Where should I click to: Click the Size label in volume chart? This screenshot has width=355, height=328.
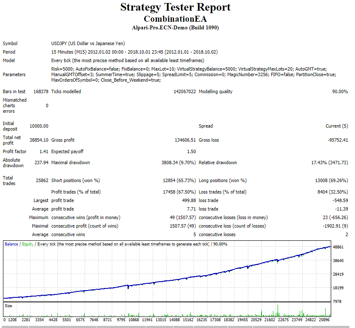pyautogui.click(x=8, y=306)
